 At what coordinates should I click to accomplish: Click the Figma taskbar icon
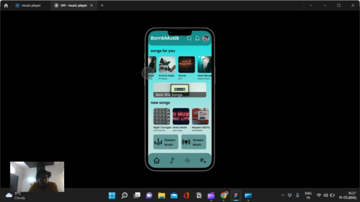pos(236,195)
